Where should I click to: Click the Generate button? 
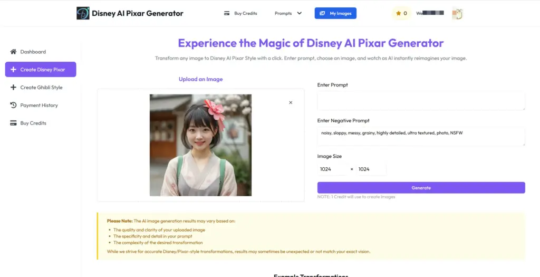pyautogui.click(x=421, y=188)
